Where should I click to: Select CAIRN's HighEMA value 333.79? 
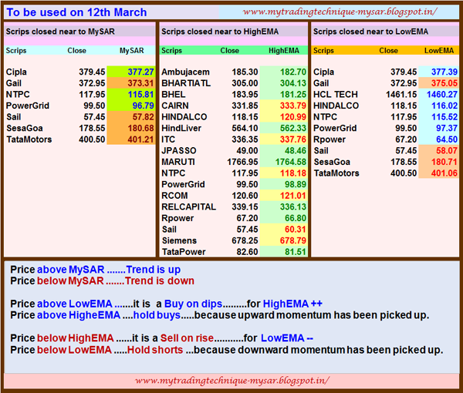[293, 106]
